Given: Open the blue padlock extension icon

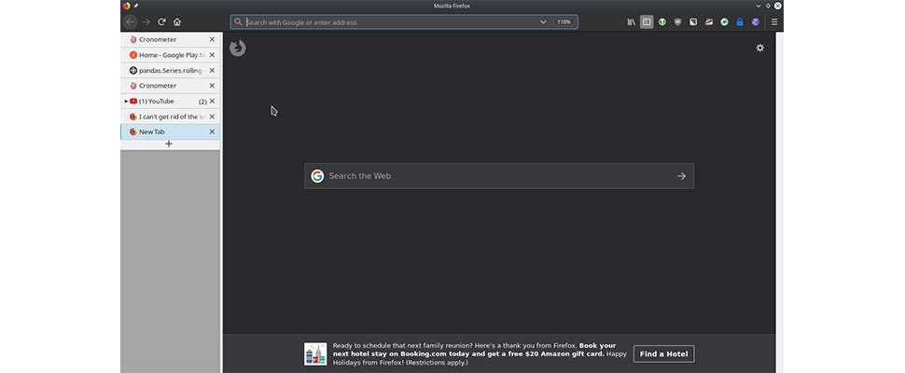Looking at the screenshot, I should pyautogui.click(x=740, y=21).
